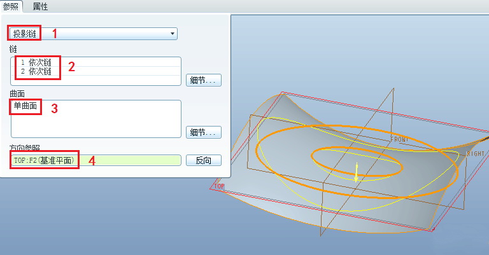Viewport: 489px width, 255px height.
Task: Activate the TOP:F2(基准平面) direction reference field
Action: click(96, 160)
